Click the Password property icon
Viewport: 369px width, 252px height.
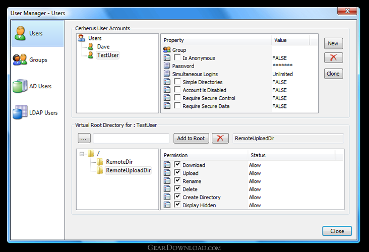coord(167,66)
